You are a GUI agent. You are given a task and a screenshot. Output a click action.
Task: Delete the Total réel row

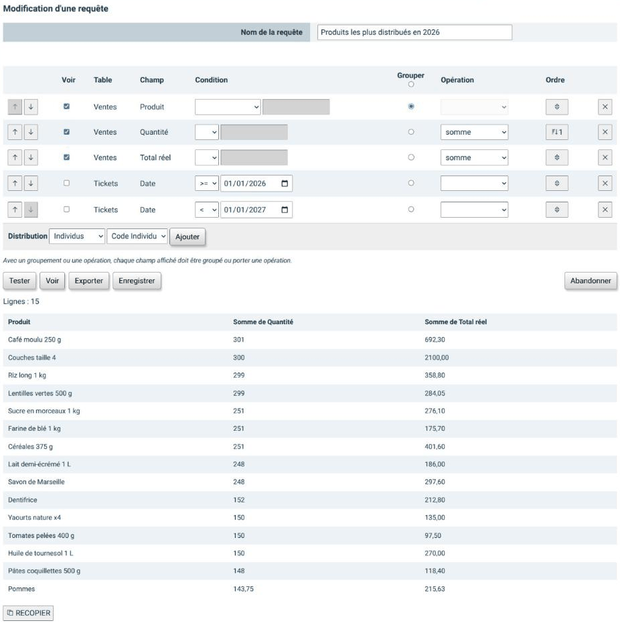point(605,157)
